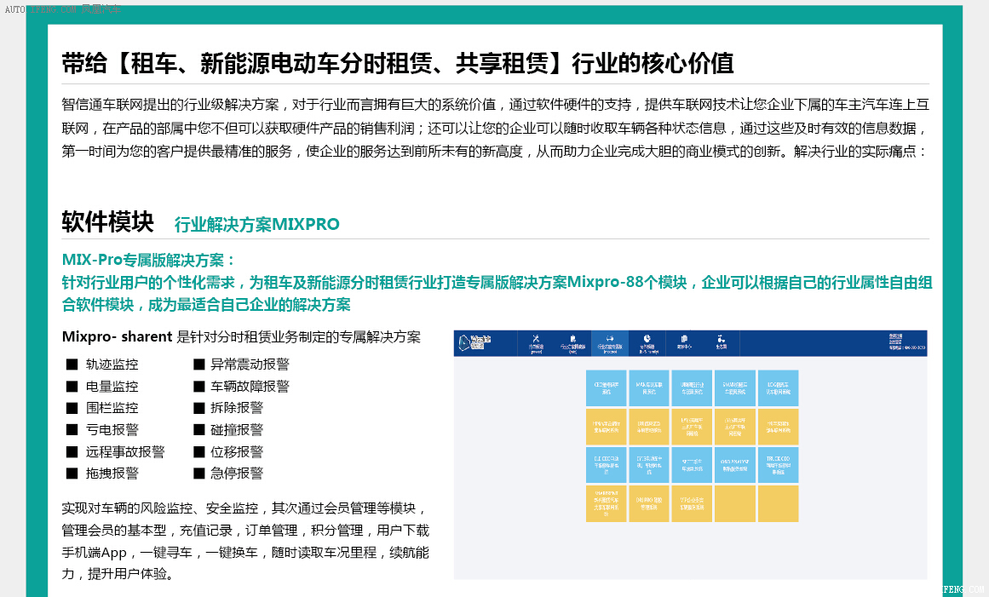Click the bullet item 异常震动报警
989x597 pixels.
tap(250, 365)
